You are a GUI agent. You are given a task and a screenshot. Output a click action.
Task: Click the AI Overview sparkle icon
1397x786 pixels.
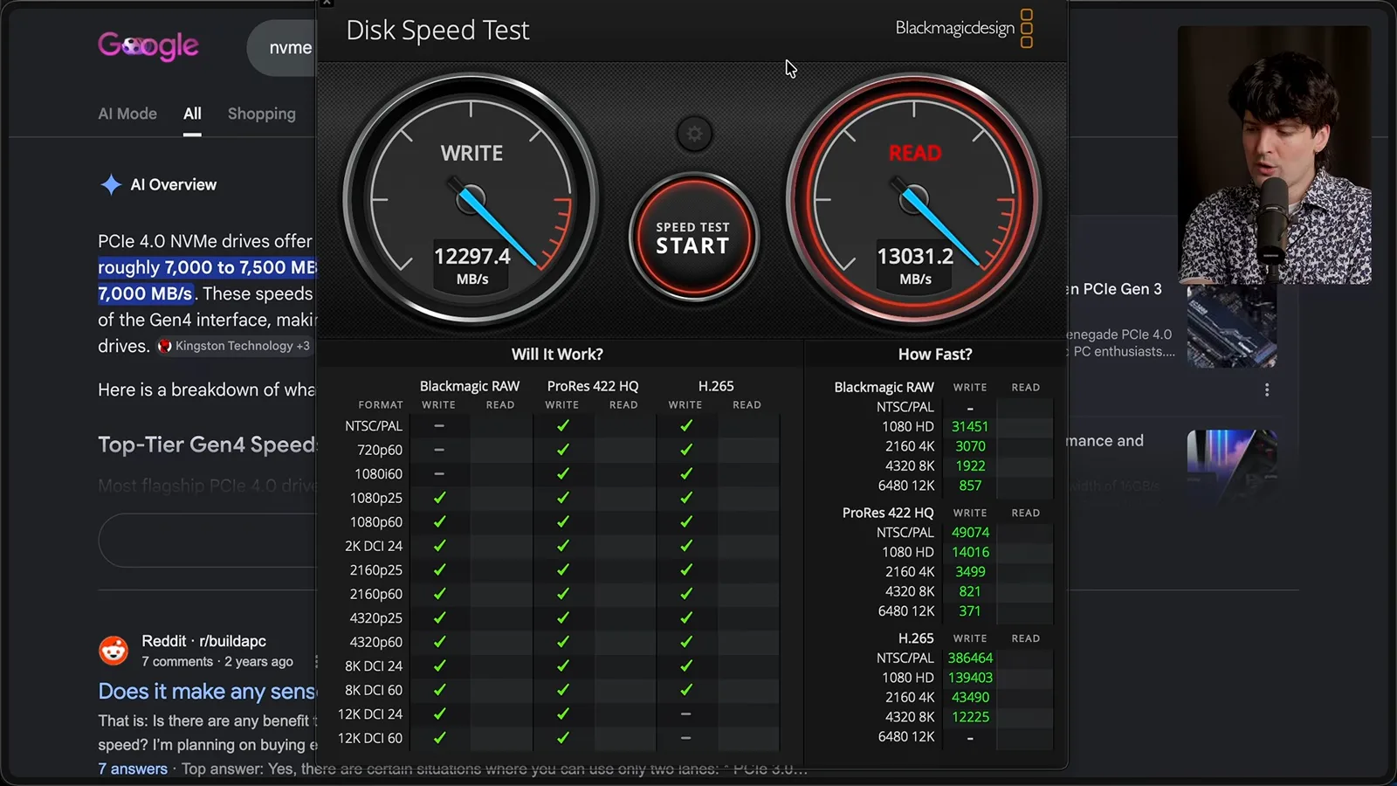pos(111,184)
